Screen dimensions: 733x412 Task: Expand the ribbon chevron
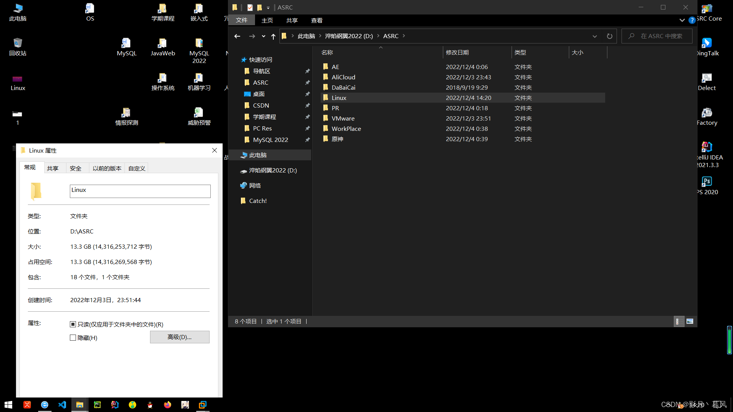click(x=682, y=20)
